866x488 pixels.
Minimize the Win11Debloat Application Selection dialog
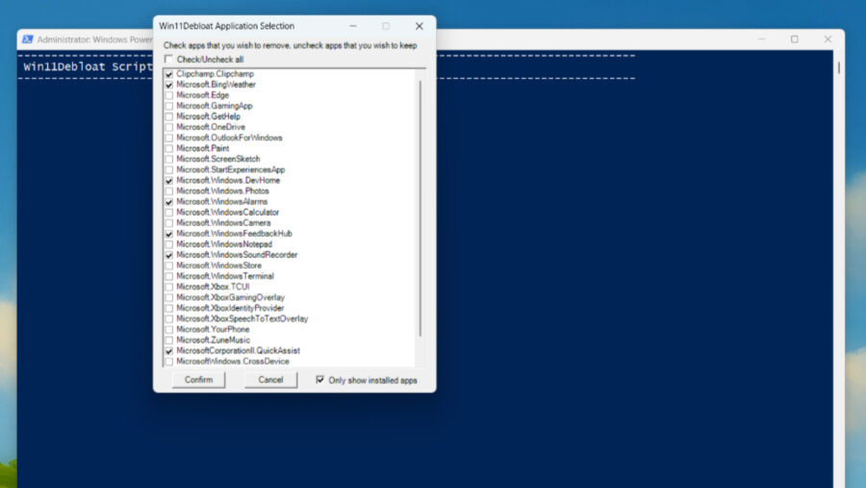353,26
